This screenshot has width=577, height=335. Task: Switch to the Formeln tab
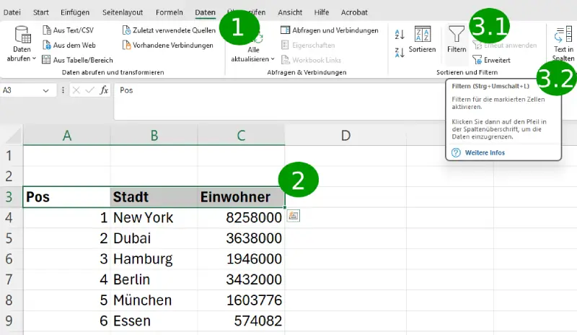pyautogui.click(x=169, y=12)
